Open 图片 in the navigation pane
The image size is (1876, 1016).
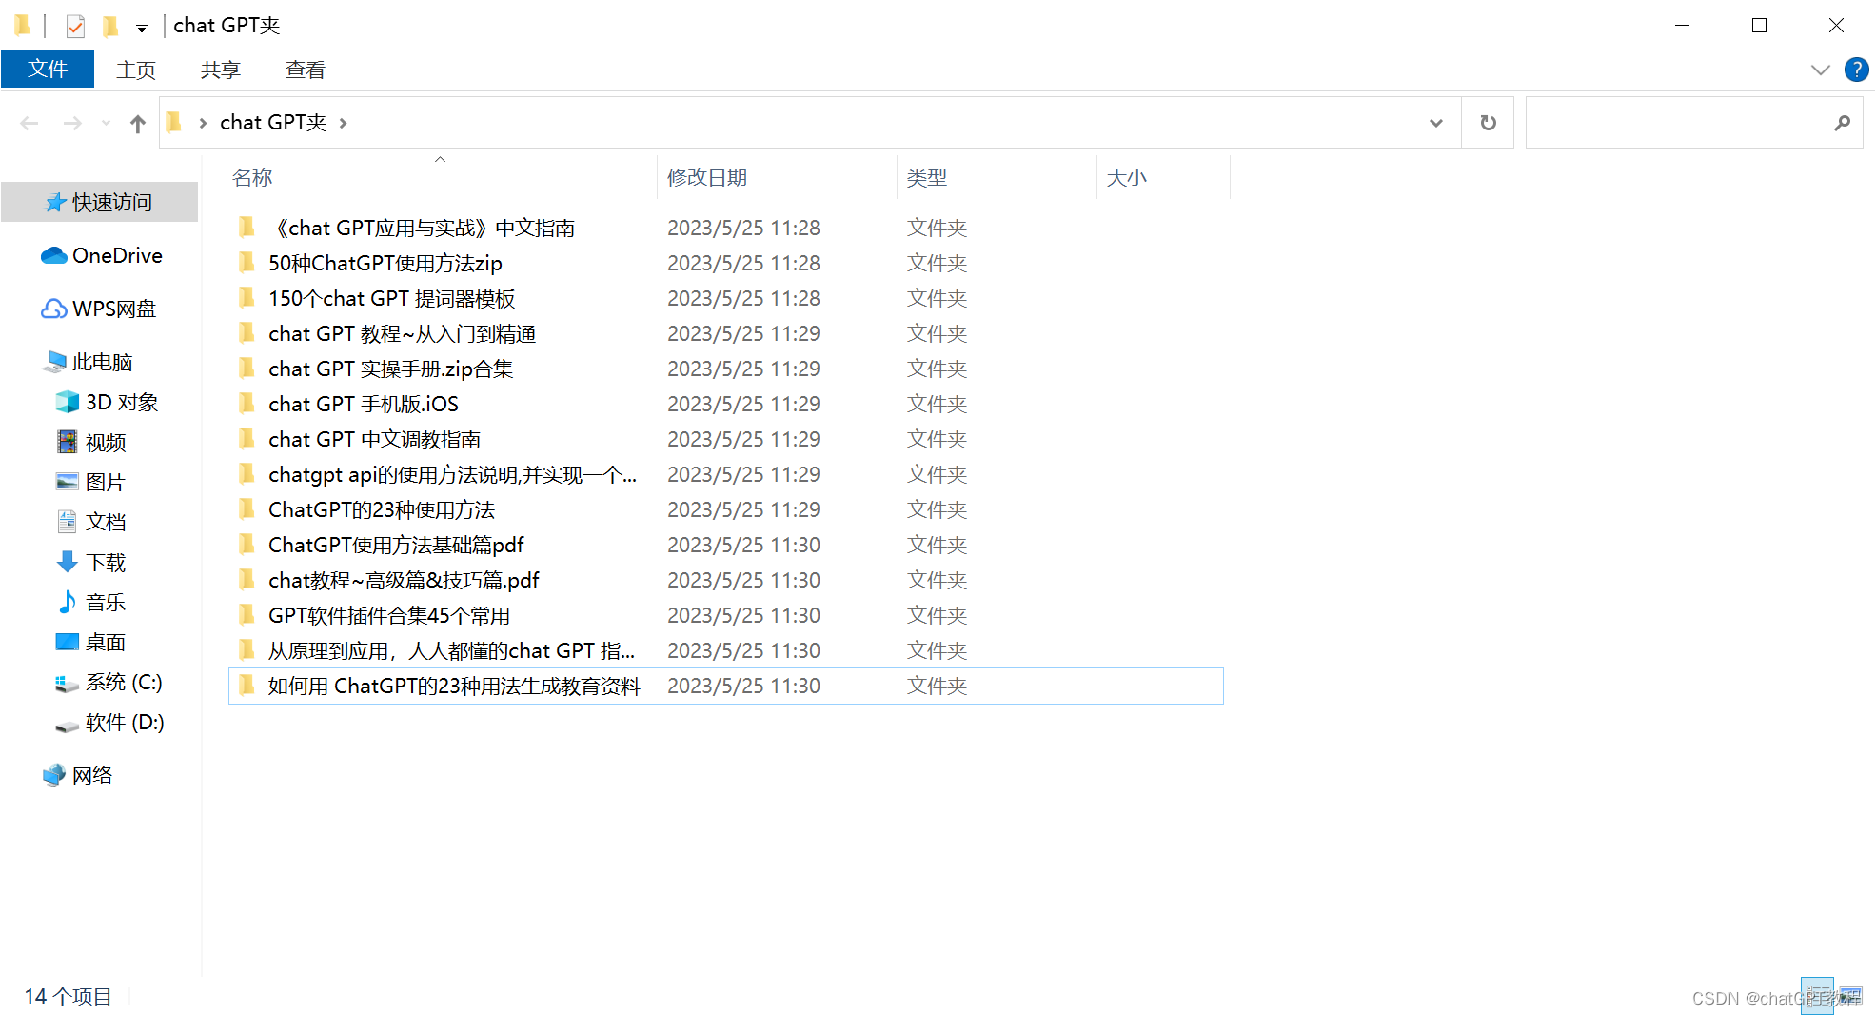coord(91,482)
